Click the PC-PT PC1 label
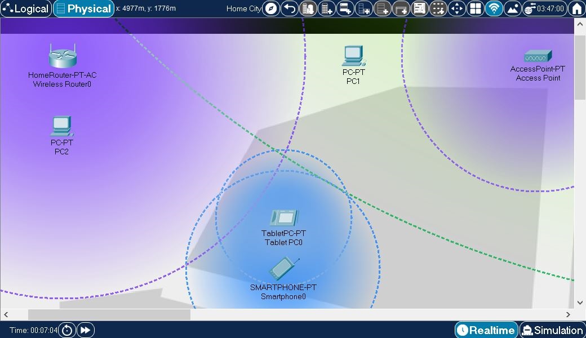This screenshot has height=338, width=586. pyautogui.click(x=353, y=77)
